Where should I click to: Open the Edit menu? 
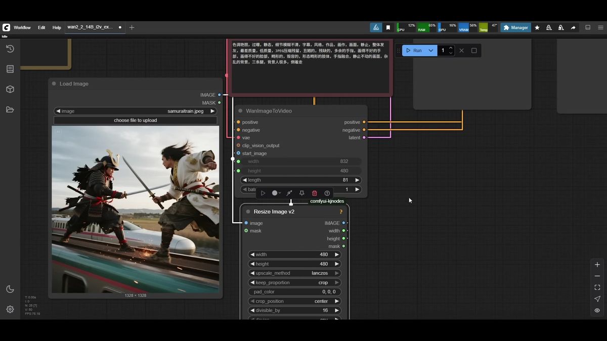(41, 27)
